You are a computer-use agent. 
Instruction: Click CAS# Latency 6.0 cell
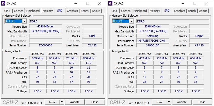pyautogui.click(x=145, y=63)
